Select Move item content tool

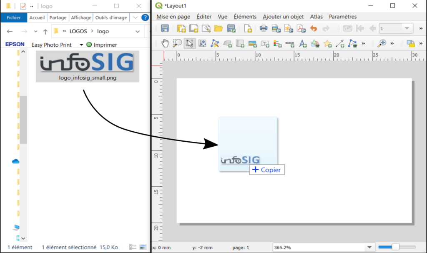pyautogui.click(x=202, y=43)
